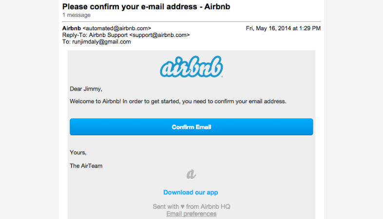Click the 'Dear Jimmy,' greeting line

[x=86, y=89]
